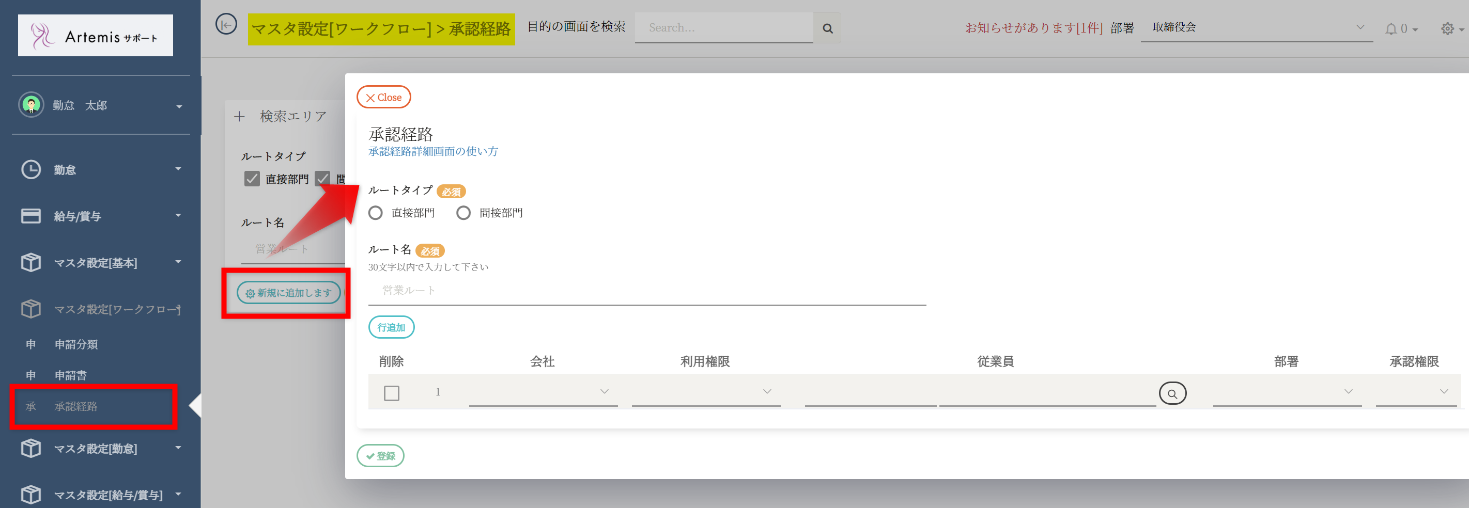Screen dimensions: 1469x508
Task: Click the 登録 register button
Action: (x=380, y=456)
